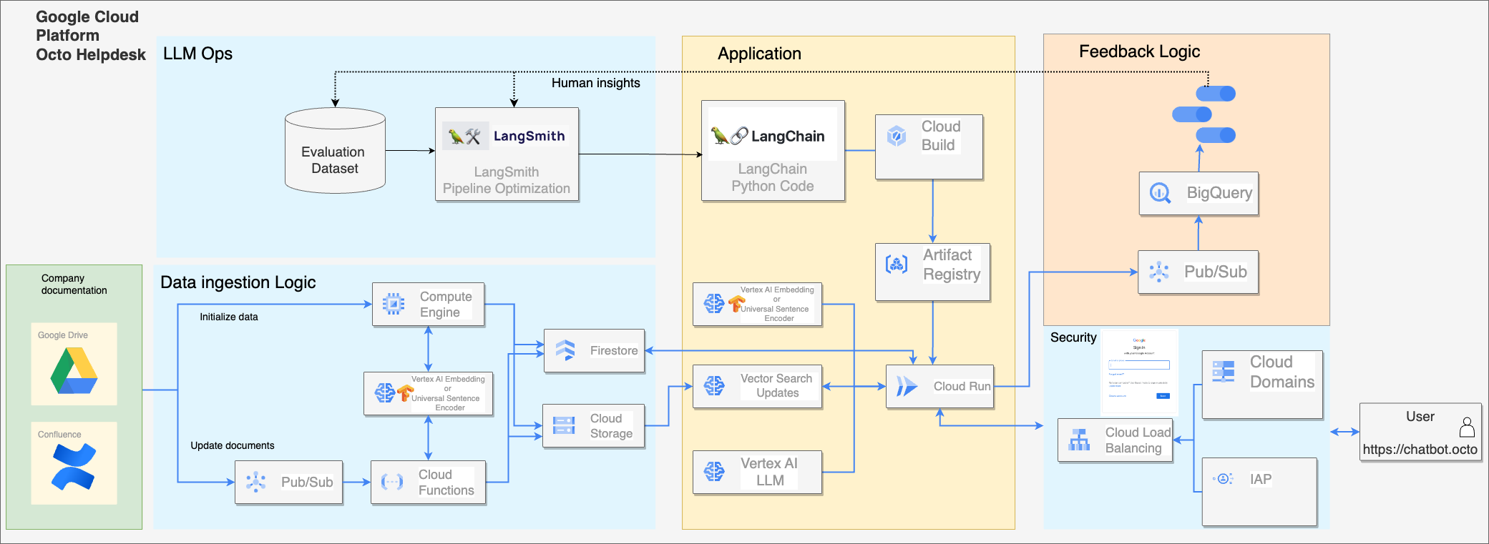Viewport: 1489px width, 544px height.
Task: Click the IAP icon
Action: pyautogui.click(x=1223, y=479)
